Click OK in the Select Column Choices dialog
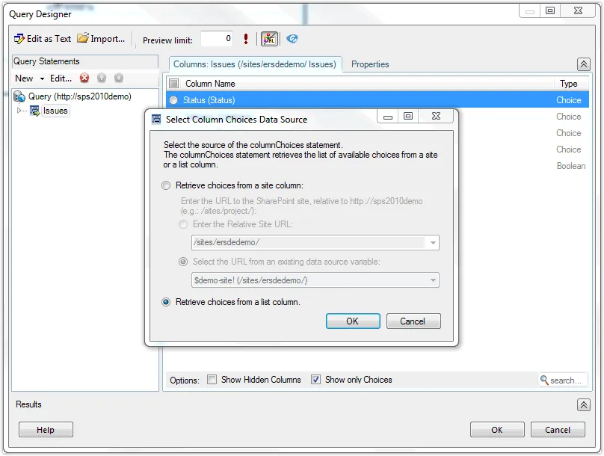Image resolution: width=604 pixels, height=456 pixels. pyautogui.click(x=352, y=321)
